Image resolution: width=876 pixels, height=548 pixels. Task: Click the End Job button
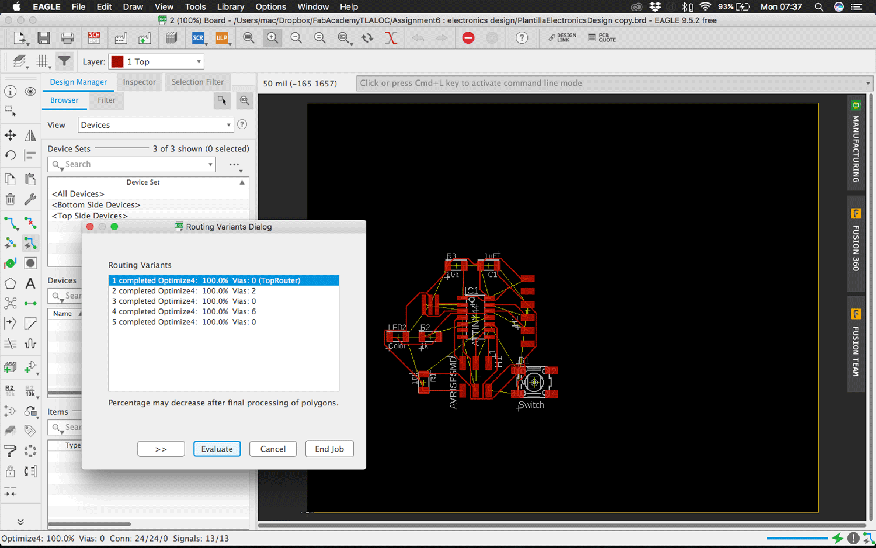click(x=329, y=449)
